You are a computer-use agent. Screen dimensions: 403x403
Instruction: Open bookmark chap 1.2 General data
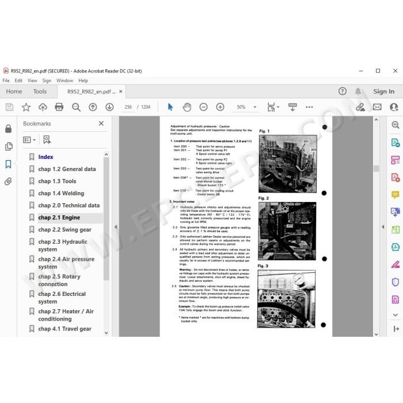pos(67,169)
